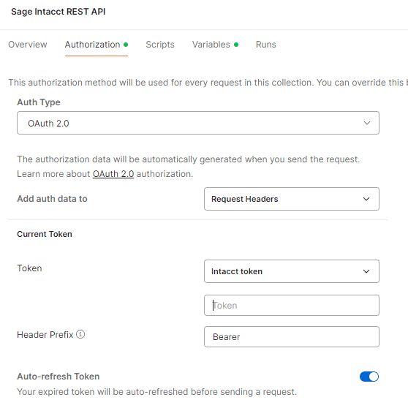Open the Auth Type OAuth 2.0 dropdown
This screenshot has height=408, width=408.
click(x=198, y=123)
